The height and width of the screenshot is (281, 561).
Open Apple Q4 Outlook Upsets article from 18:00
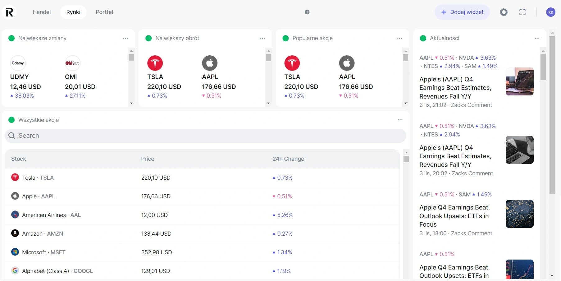[454, 216]
